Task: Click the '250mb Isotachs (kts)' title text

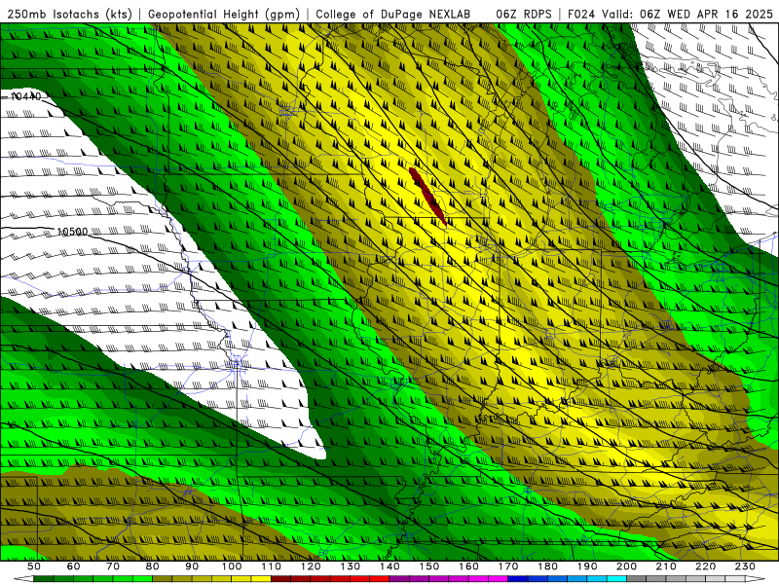Action: point(69,14)
